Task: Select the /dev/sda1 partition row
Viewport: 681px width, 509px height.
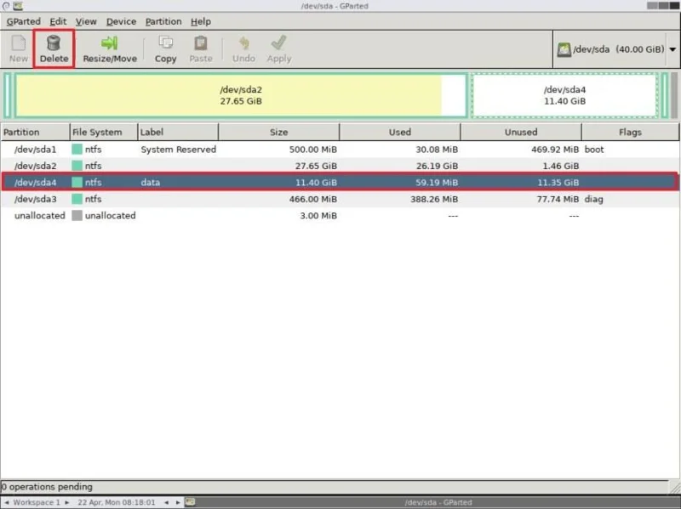Action: tap(340, 150)
